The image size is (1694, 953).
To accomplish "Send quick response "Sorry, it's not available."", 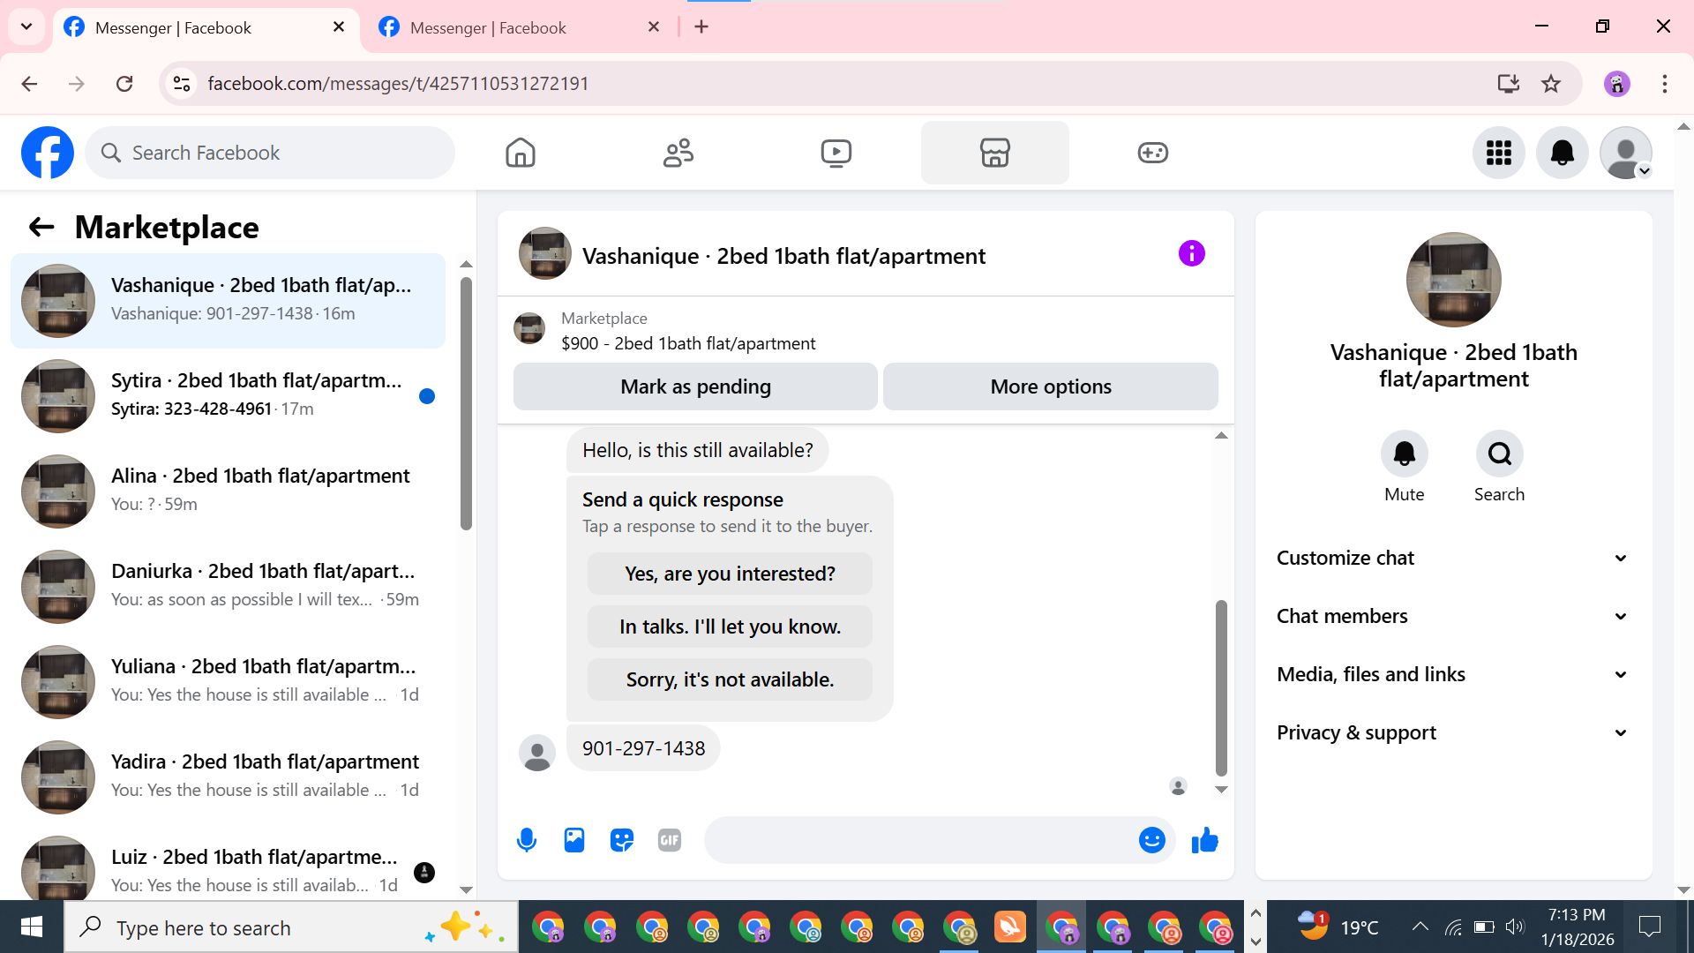I will pos(730,679).
